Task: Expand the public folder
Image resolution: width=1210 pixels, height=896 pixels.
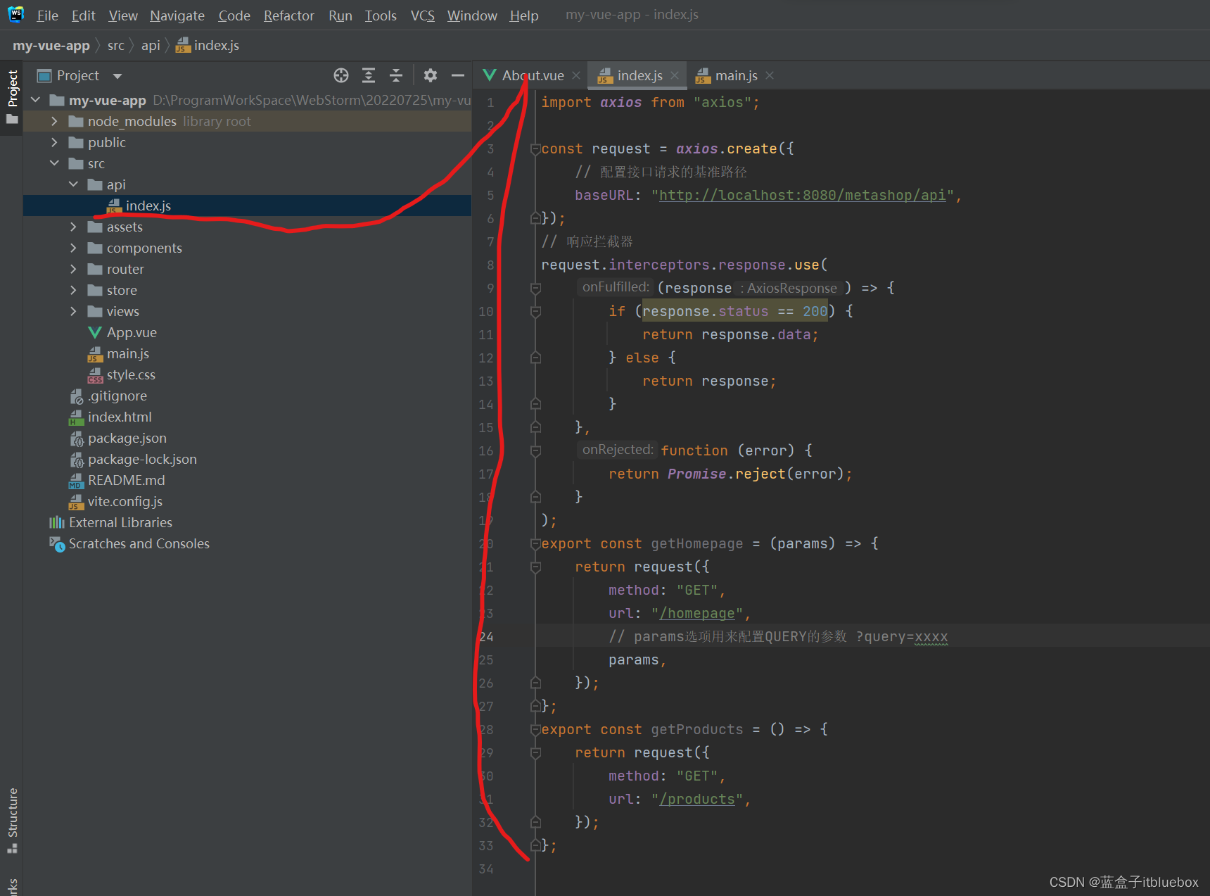Action: pos(54,142)
